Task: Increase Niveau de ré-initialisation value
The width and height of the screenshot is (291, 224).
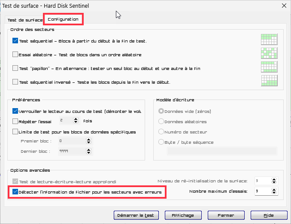Action: pyautogui.click(x=273, y=179)
